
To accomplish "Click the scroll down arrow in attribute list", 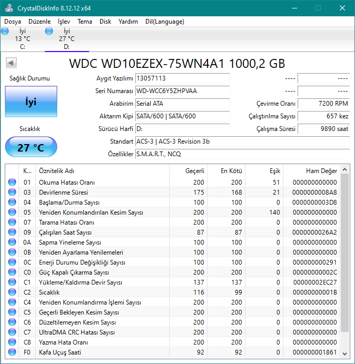I will coord(345,354).
